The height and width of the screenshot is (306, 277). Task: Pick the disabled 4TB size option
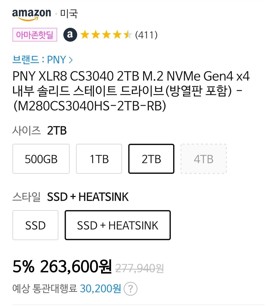click(x=204, y=159)
